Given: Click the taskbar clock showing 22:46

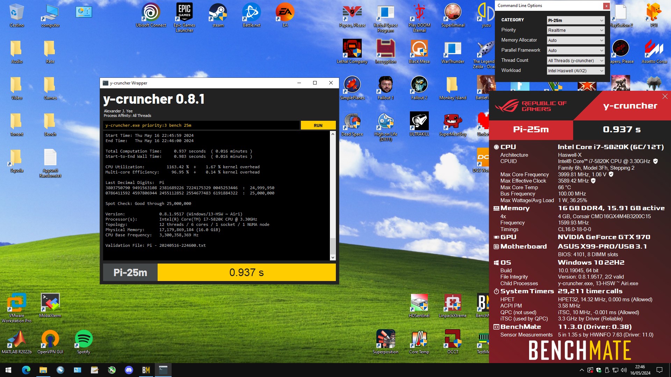Looking at the screenshot, I should (640, 370).
